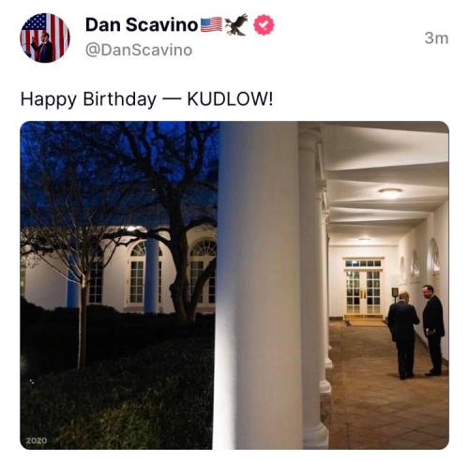This screenshot has height=461, width=469.
Task: Click the eagle emoji beside the name
Action: [x=237, y=24]
